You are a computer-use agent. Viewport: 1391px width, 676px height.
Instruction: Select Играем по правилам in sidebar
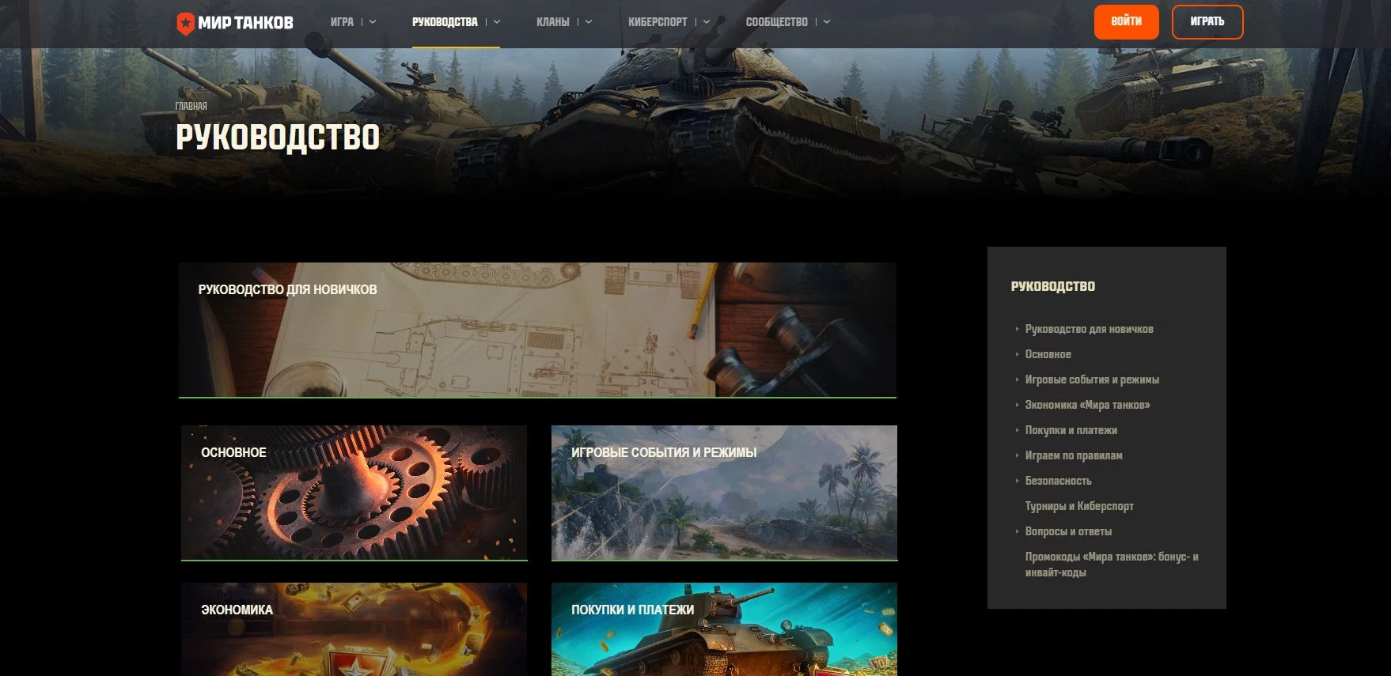(1074, 455)
